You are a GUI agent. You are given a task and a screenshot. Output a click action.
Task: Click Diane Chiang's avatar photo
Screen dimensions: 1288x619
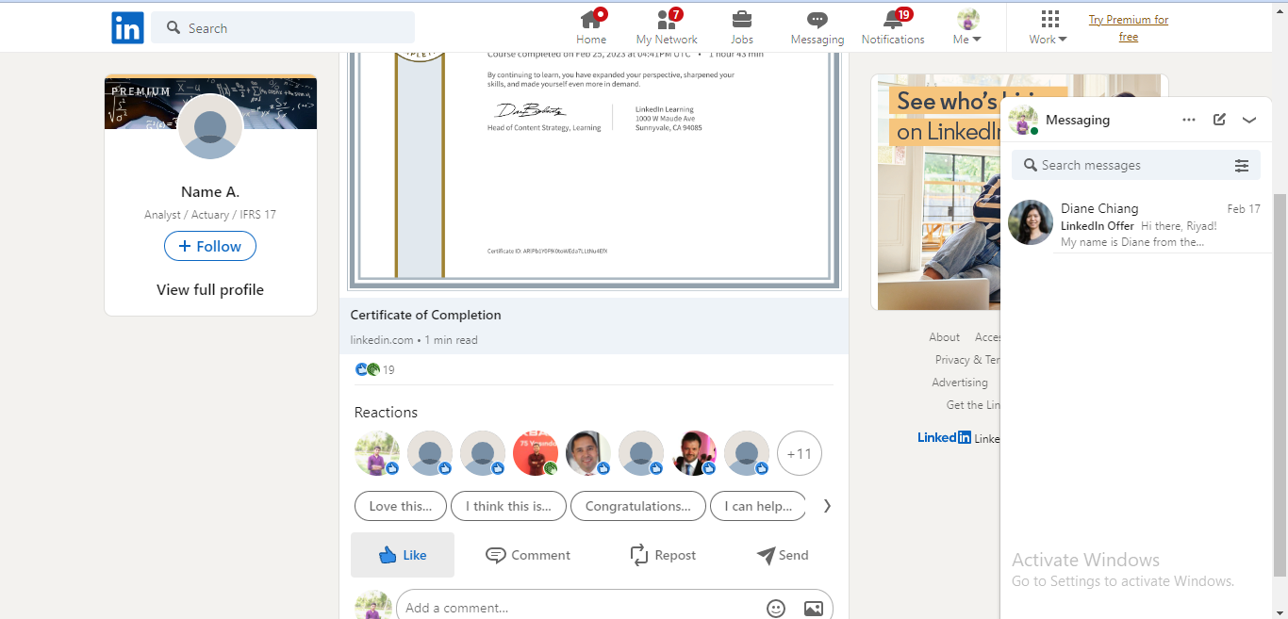(x=1031, y=222)
